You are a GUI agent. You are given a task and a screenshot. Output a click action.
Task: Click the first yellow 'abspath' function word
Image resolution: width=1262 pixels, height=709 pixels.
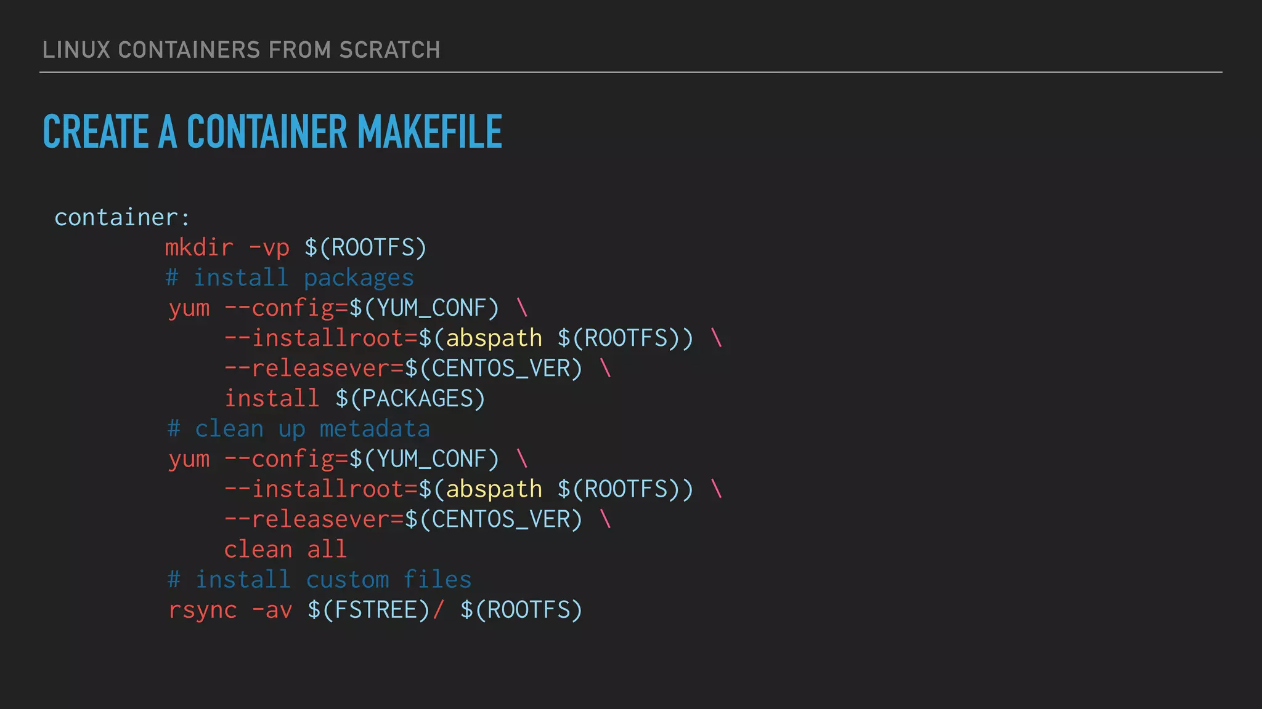point(494,338)
